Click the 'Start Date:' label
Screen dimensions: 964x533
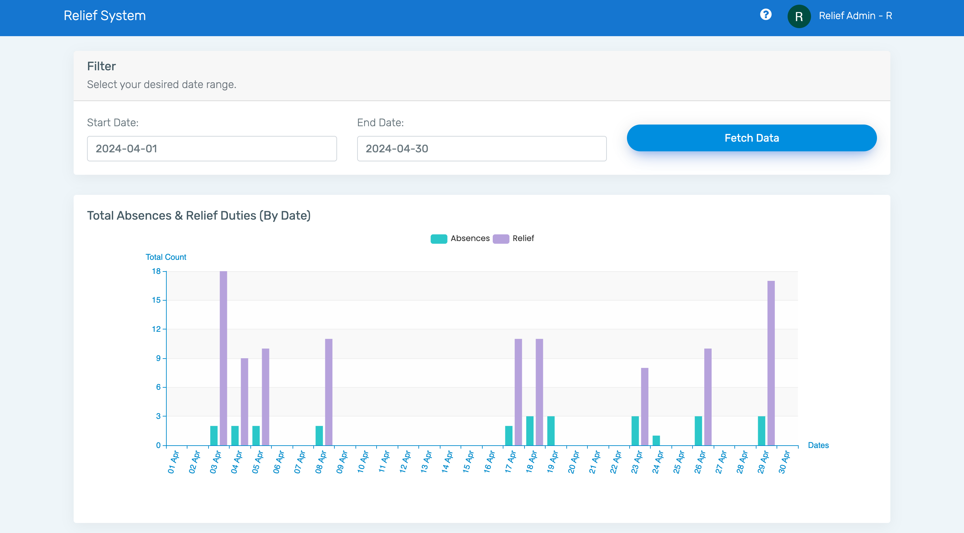pyautogui.click(x=113, y=123)
